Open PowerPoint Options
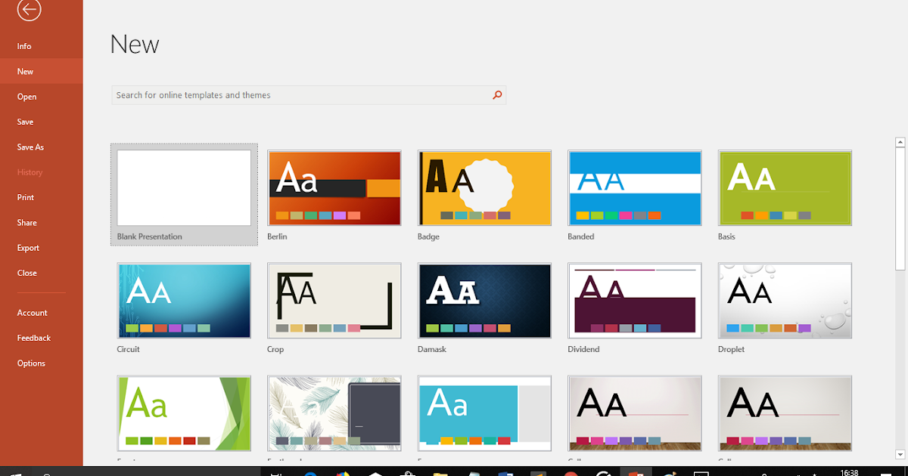908x476 pixels. pyautogui.click(x=31, y=363)
